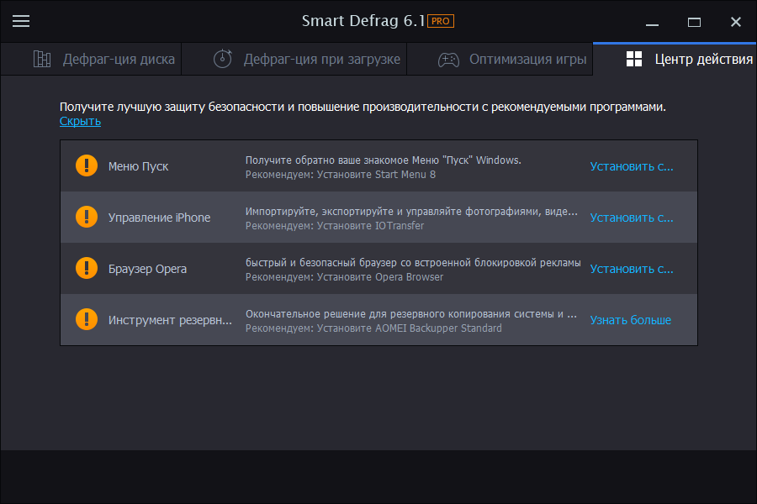Click the warning icon beside Браузер Opera
Image resolution: width=757 pixels, height=504 pixels.
[86, 268]
